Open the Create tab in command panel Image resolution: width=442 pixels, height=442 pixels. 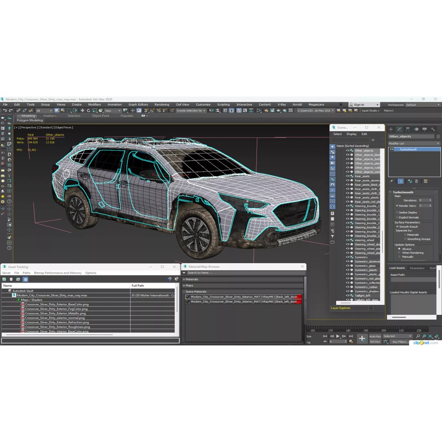pyautogui.click(x=391, y=129)
